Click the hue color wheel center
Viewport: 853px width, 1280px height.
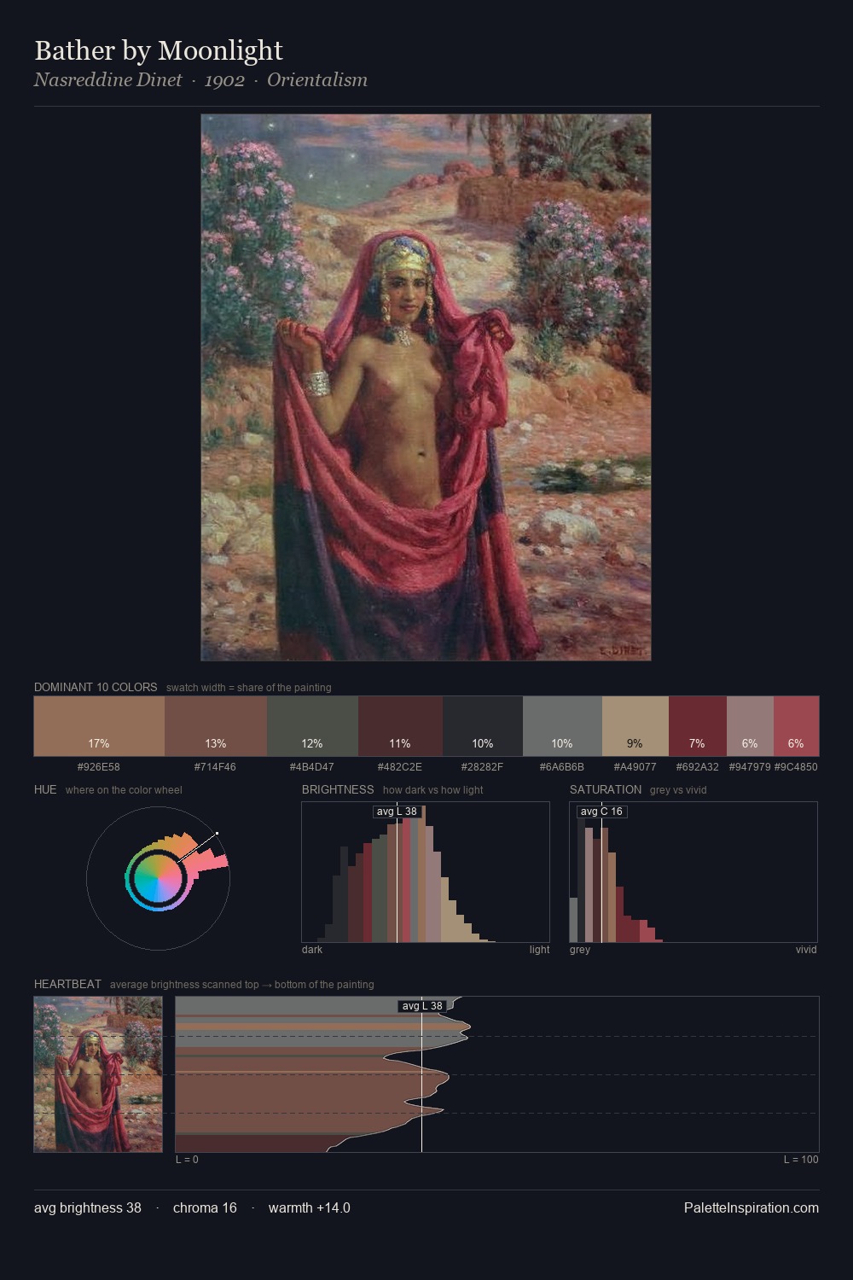click(158, 877)
